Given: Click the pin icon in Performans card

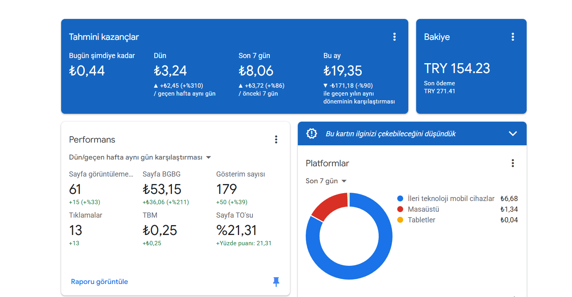Looking at the screenshot, I should (276, 282).
